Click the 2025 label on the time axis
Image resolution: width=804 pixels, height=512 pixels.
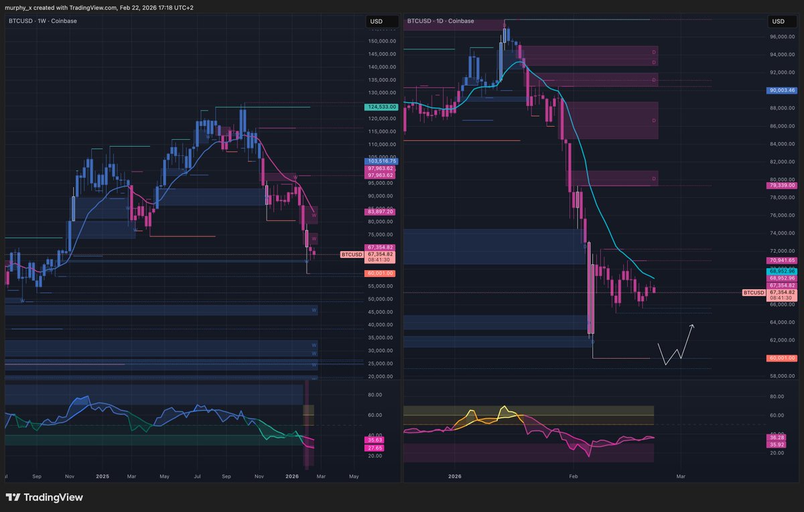[103, 475]
